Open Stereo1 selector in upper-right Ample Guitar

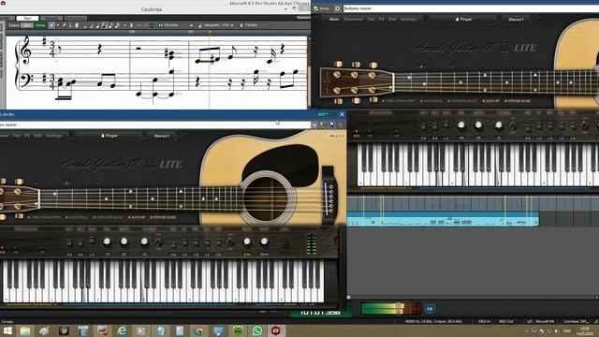point(516,19)
